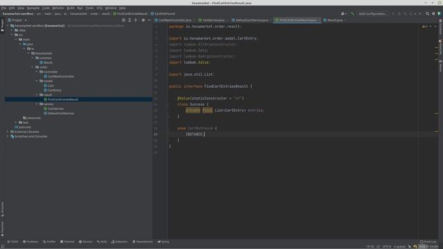This screenshot has height=249, width=443.
Task: Collapse the model package node
Action: tap(37, 81)
